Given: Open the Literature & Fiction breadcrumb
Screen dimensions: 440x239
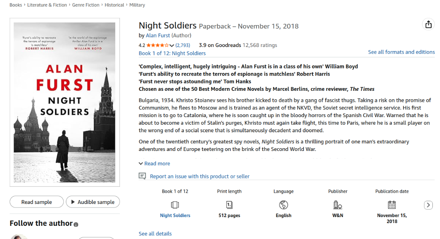Looking at the screenshot, I should click(x=47, y=5).
